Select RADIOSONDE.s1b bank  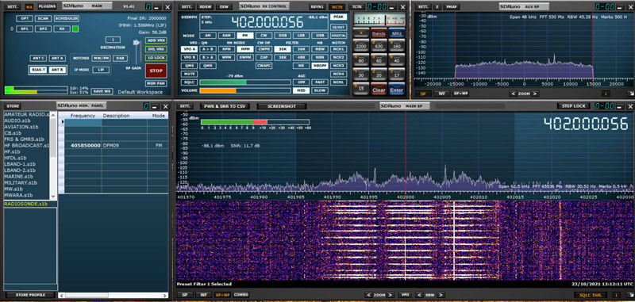[x=25, y=204]
